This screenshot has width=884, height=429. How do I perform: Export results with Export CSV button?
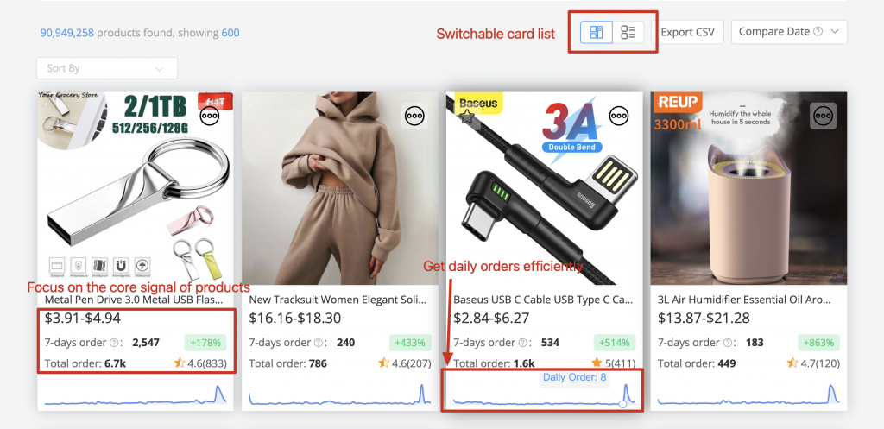687,32
